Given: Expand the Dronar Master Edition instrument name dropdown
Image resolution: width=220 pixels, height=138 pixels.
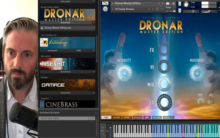Looking at the screenshot, I should click(113, 3).
